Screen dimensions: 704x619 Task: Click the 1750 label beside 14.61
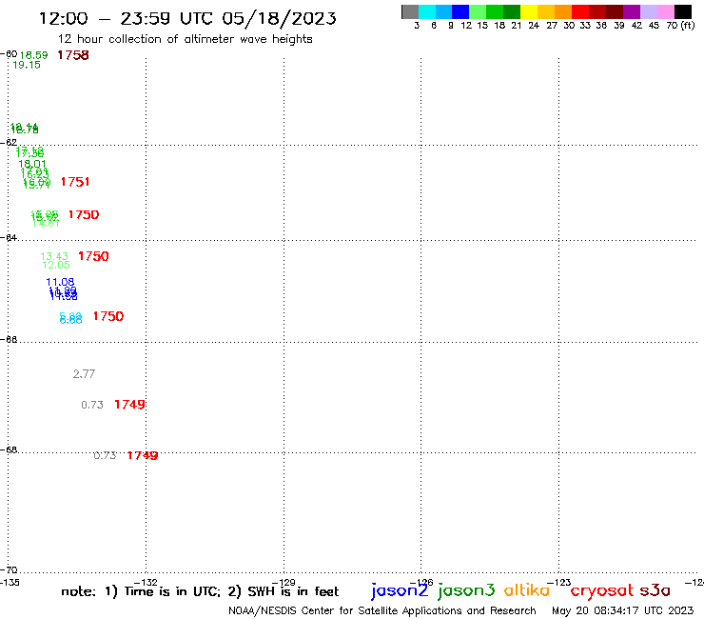84,214
